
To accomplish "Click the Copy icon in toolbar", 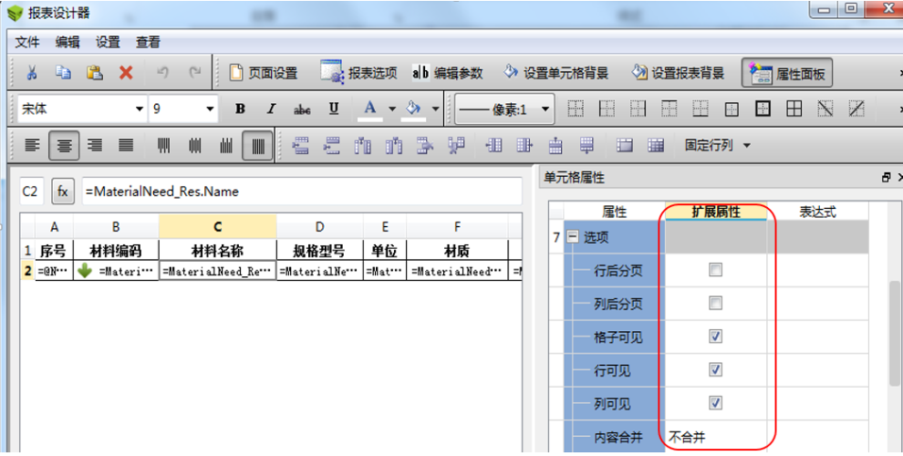I will [x=63, y=73].
